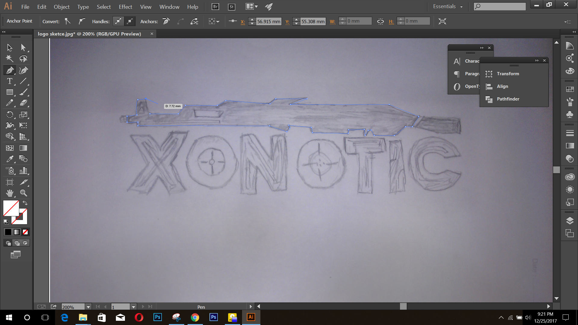Pick the Lasso tool
Screen dimensions: 578x325
point(23,59)
